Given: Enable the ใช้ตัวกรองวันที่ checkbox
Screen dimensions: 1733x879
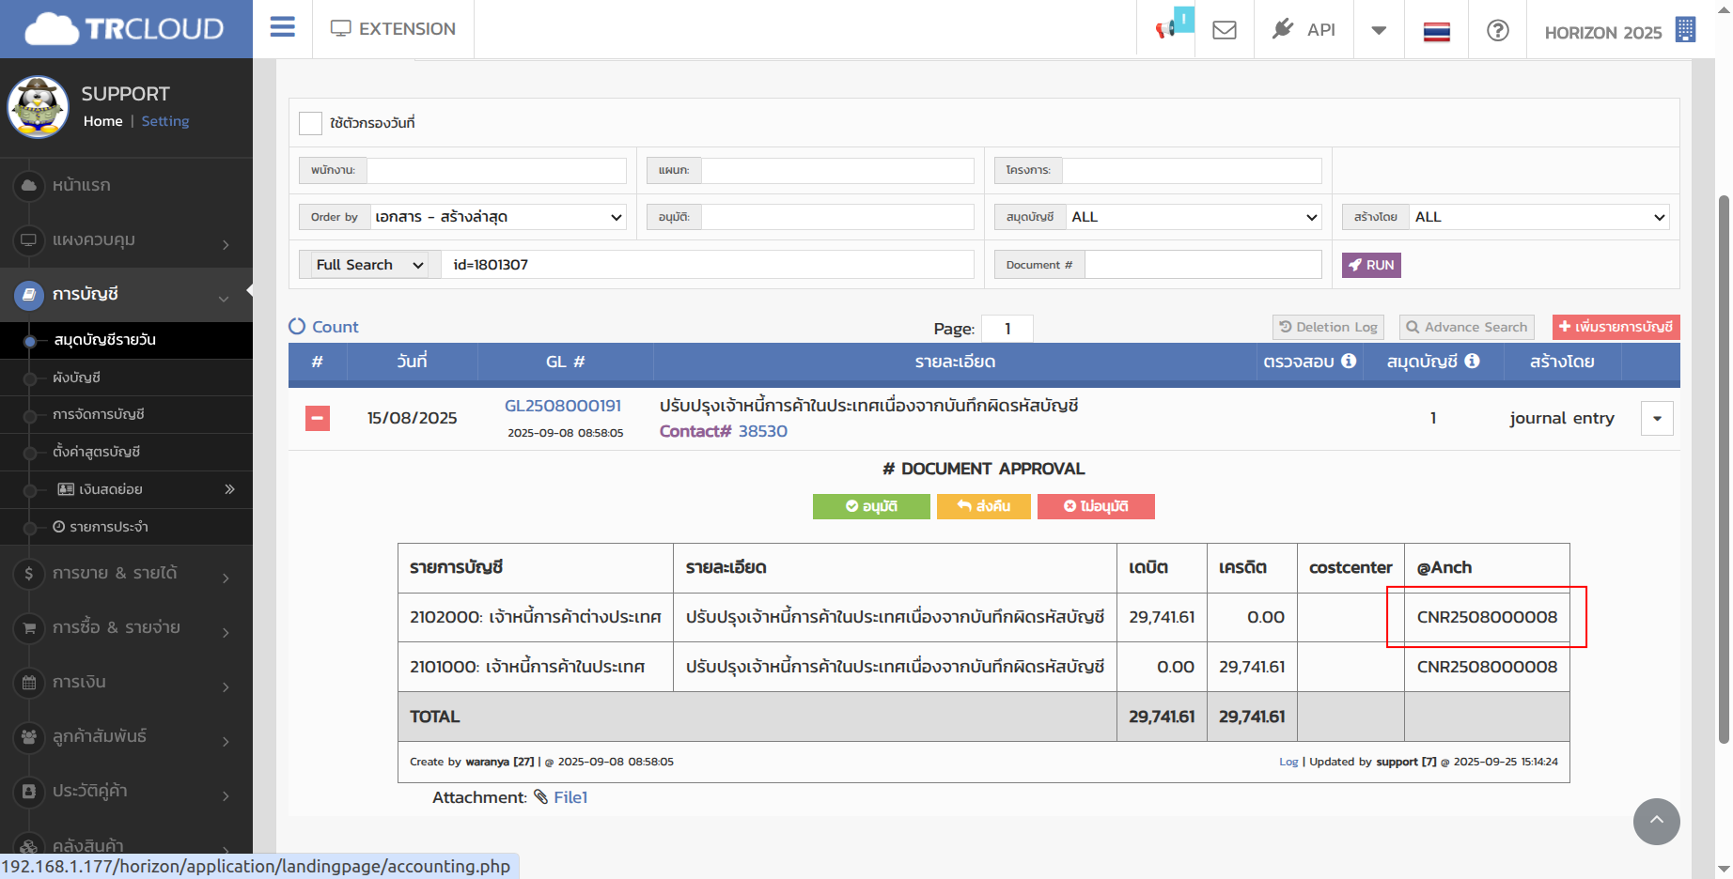Looking at the screenshot, I should point(310,123).
